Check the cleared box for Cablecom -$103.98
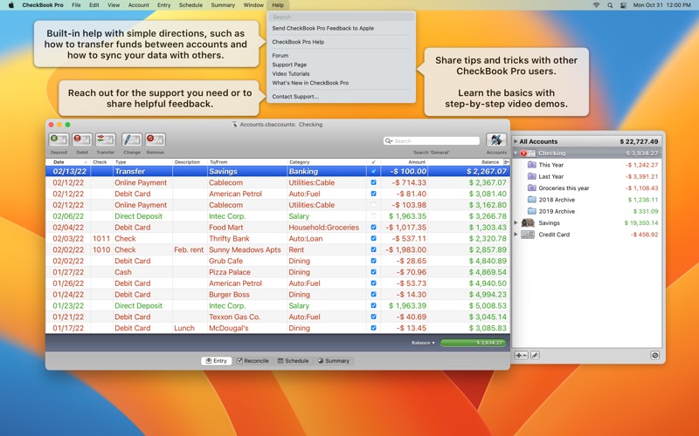 tap(374, 205)
